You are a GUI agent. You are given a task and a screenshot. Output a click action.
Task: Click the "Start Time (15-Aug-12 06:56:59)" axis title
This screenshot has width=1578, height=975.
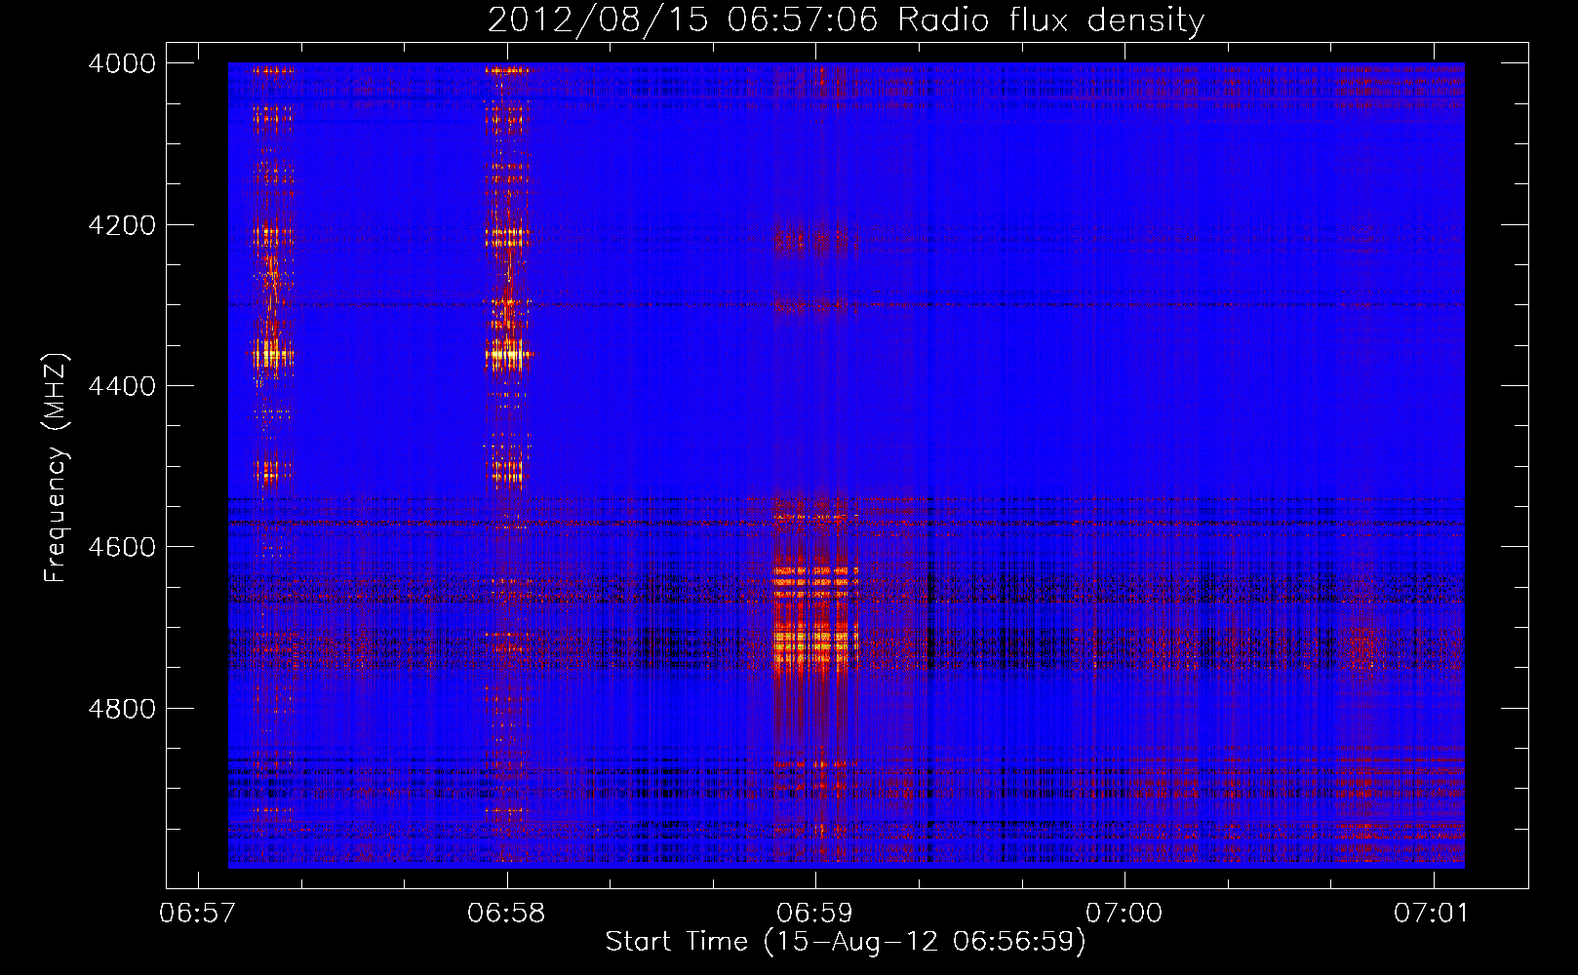coord(846,942)
